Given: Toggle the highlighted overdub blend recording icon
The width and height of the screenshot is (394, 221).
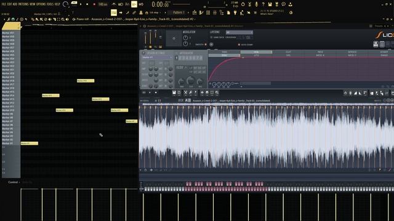Looking at the screenshot, I should click(x=134, y=4).
